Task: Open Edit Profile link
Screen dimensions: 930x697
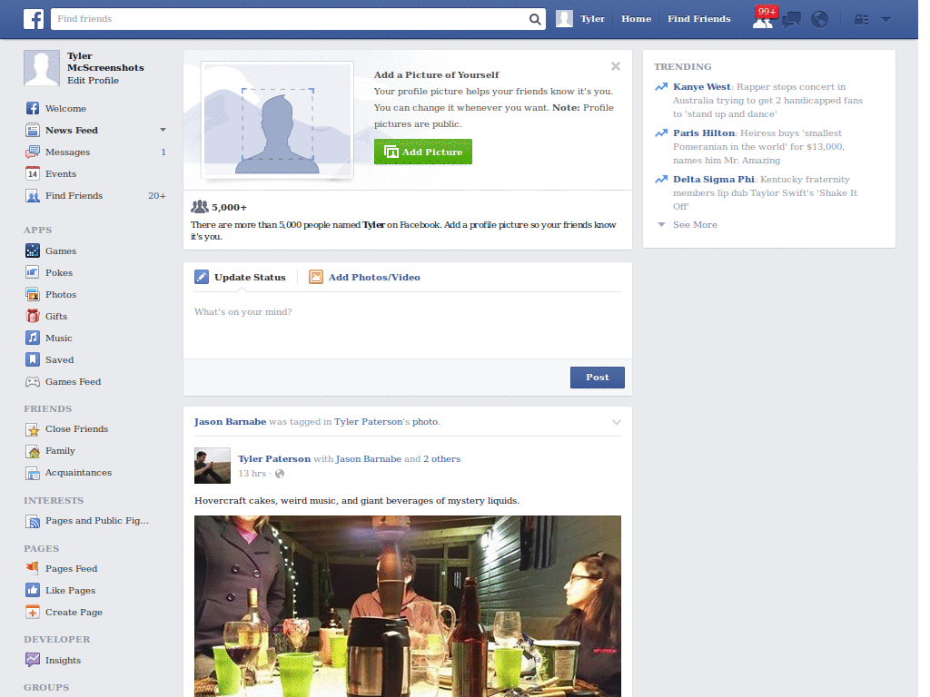Action: coord(93,81)
